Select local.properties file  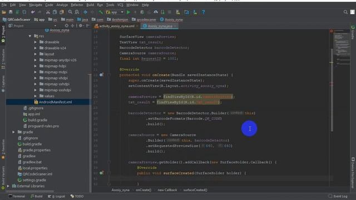[35, 168]
